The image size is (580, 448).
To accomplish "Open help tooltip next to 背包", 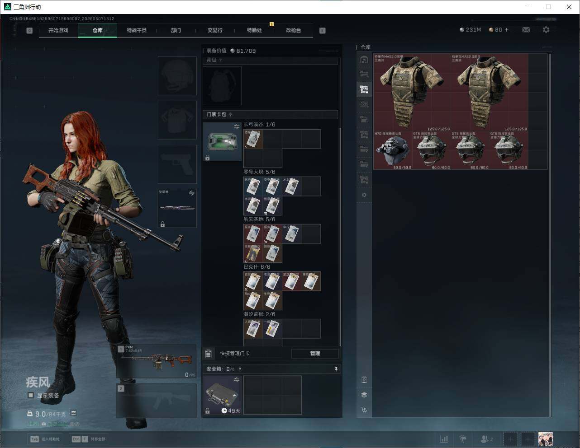I will tap(221, 60).
